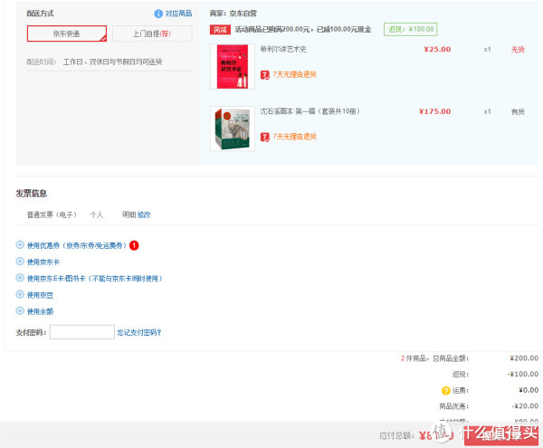This screenshot has width=543, height=448.
Task: Click 修改 to edit invoice info
Action: 144,214
